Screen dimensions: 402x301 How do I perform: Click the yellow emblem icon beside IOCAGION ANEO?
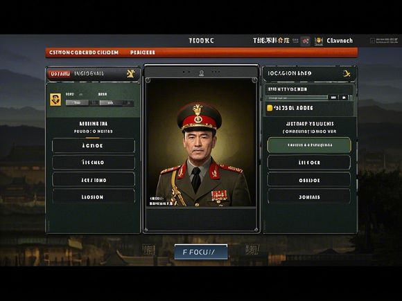point(347,74)
